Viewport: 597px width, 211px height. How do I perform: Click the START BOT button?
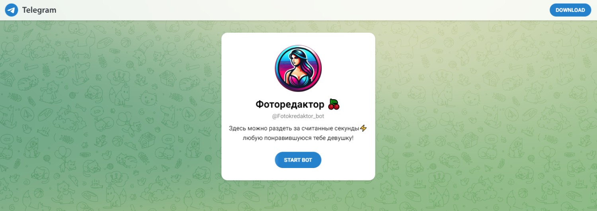point(298,160)
